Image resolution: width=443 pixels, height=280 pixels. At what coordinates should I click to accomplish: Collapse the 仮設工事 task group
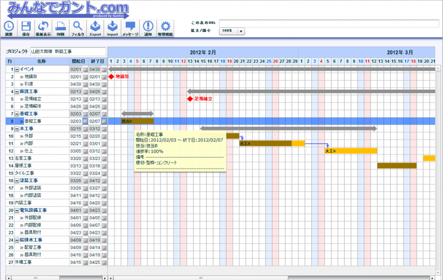pyautogui.click(x=17, y=91)
